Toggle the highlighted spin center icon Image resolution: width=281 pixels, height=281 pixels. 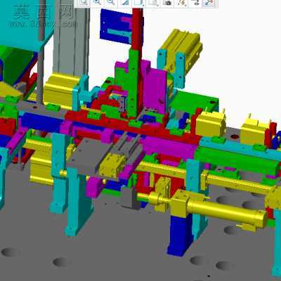tap(209, 2)
